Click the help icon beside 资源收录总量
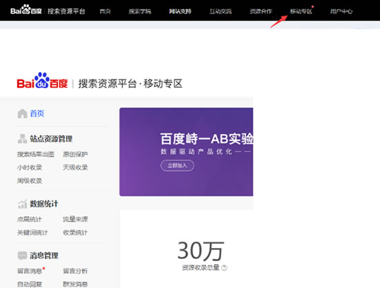Image resolution: width=380 pixels, height=288 pixels. click(225, 268)
